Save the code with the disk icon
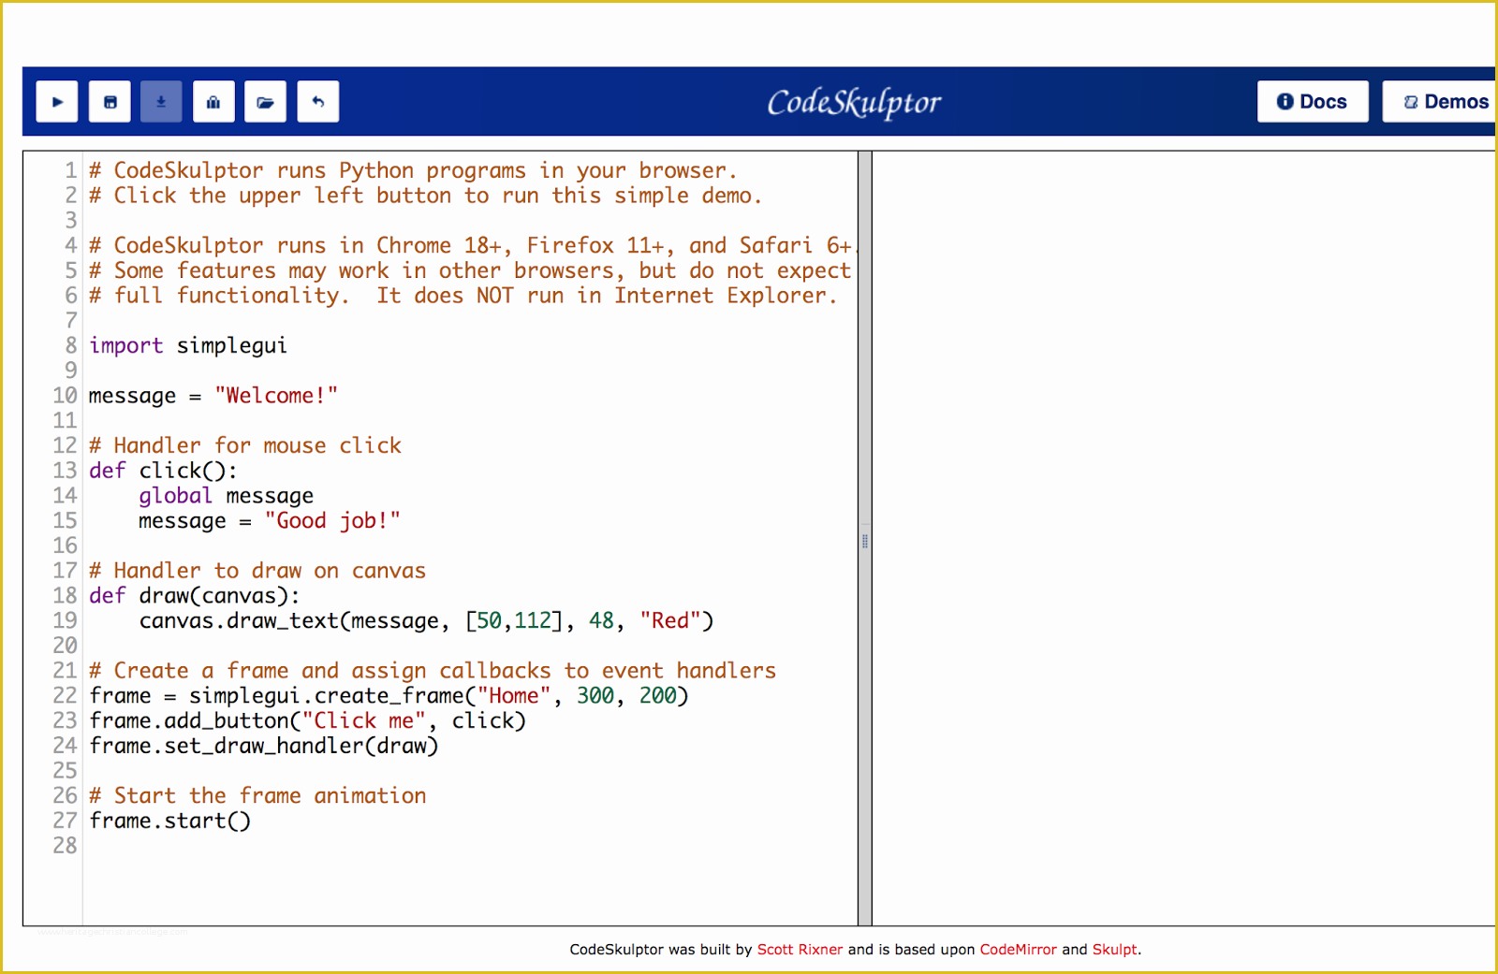This screenshot has height=974, width=1498. coord(110,102)
